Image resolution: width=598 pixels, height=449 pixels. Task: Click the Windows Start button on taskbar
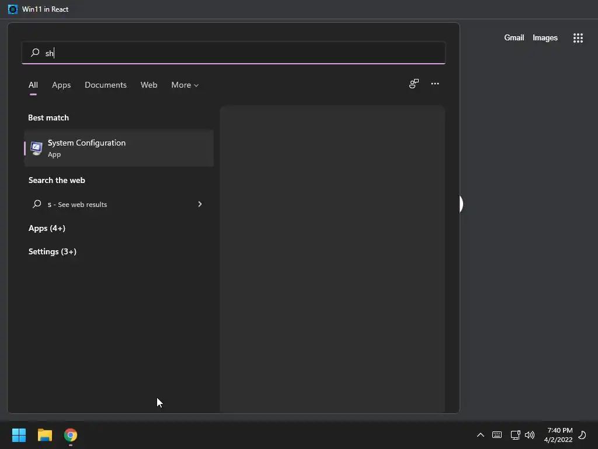[x=19, y=435]
